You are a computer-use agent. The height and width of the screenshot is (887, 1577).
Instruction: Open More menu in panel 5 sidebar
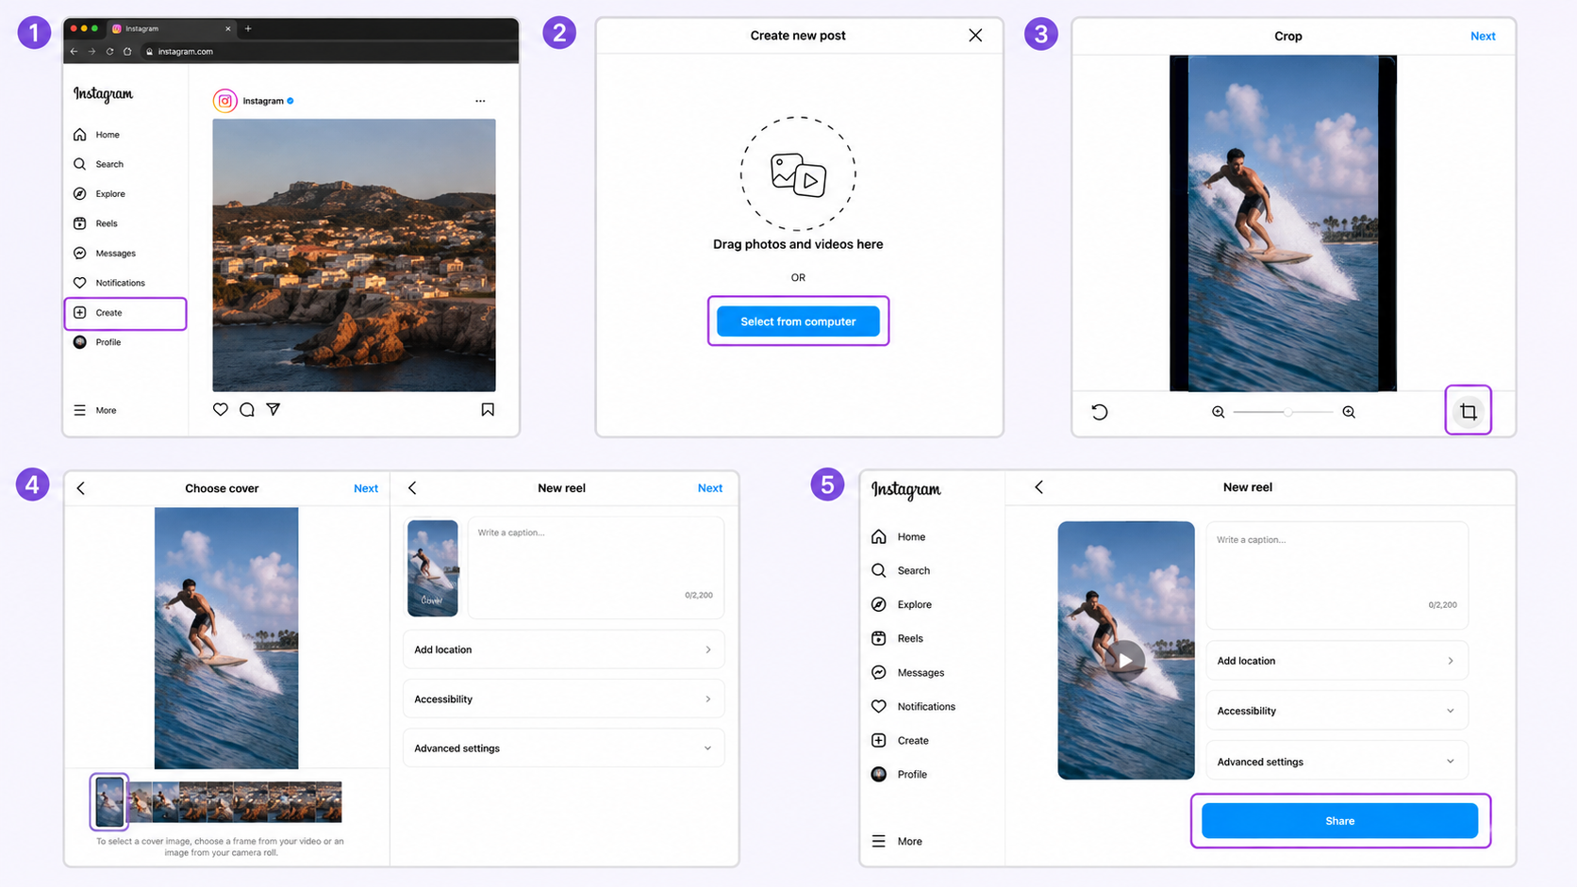click(897, 841)
